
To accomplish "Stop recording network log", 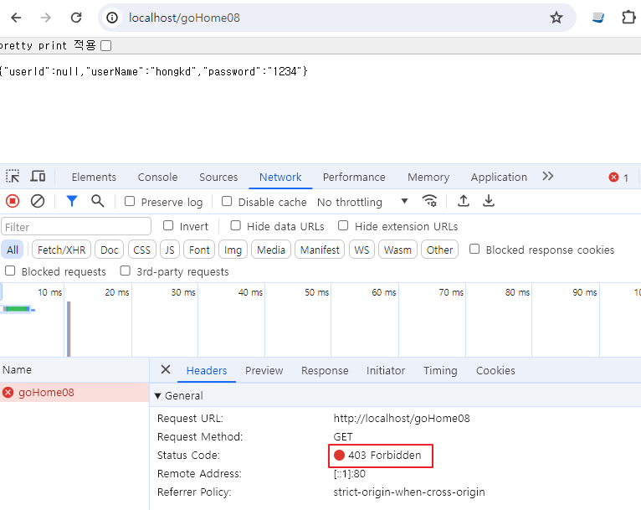I will tap(13, 201).
